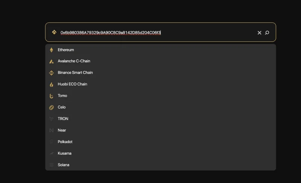Viewport: 301px width, 183px height.
Task: Click the Ethereum diamond icon
Action: tap(52, 50)
